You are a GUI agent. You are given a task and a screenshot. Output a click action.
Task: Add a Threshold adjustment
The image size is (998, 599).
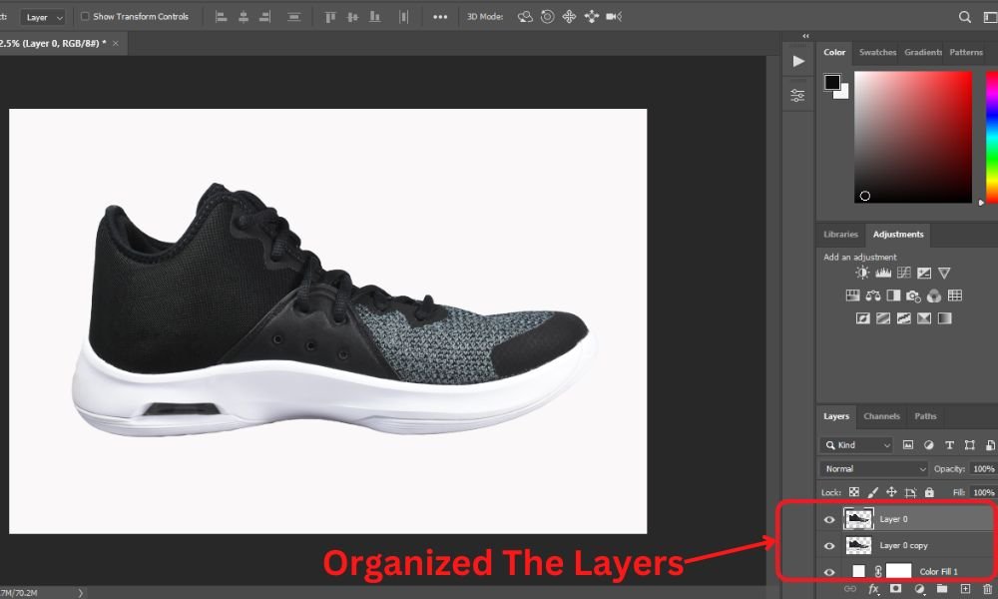[904, 318]
